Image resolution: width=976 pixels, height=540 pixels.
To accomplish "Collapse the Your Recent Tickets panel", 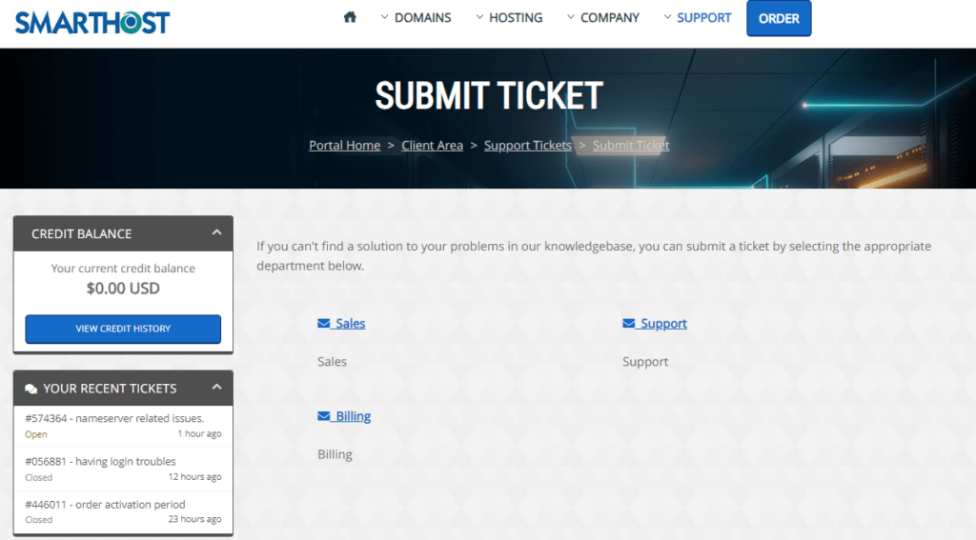I will (216, 388).
